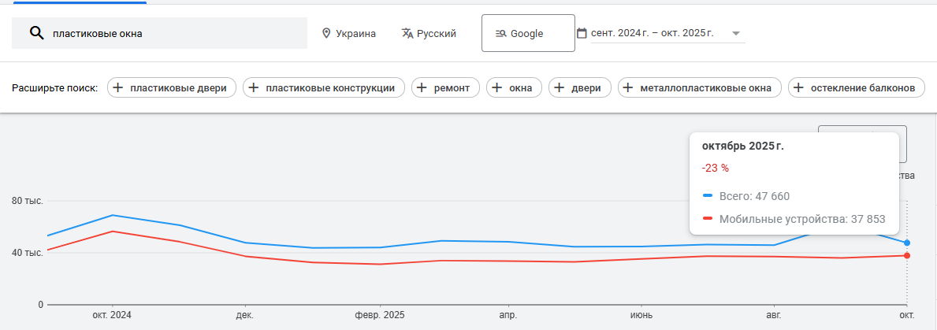Click the calendar icon by the date range
The height and width of the screenshot is (330, 937).
(582, 34)
